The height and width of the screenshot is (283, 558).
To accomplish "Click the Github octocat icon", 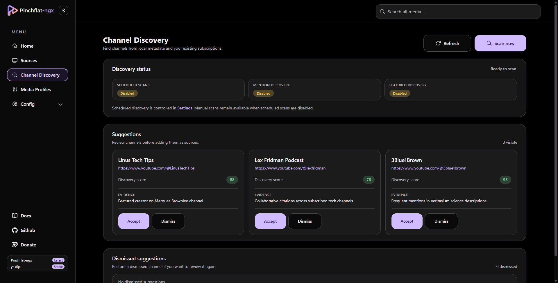I will [x=15, y=230].
